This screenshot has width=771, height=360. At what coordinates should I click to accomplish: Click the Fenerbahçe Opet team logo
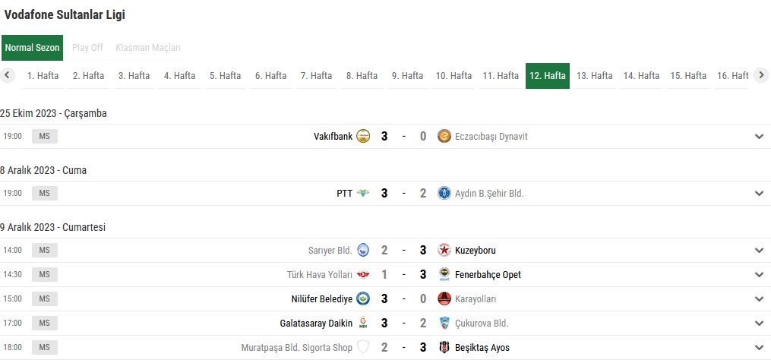tap(444, 274)
